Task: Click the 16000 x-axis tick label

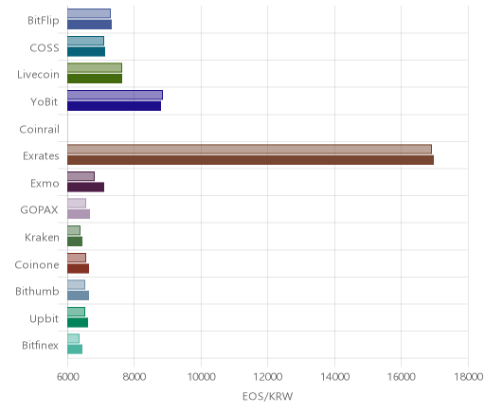Action: tap(402, 377)
